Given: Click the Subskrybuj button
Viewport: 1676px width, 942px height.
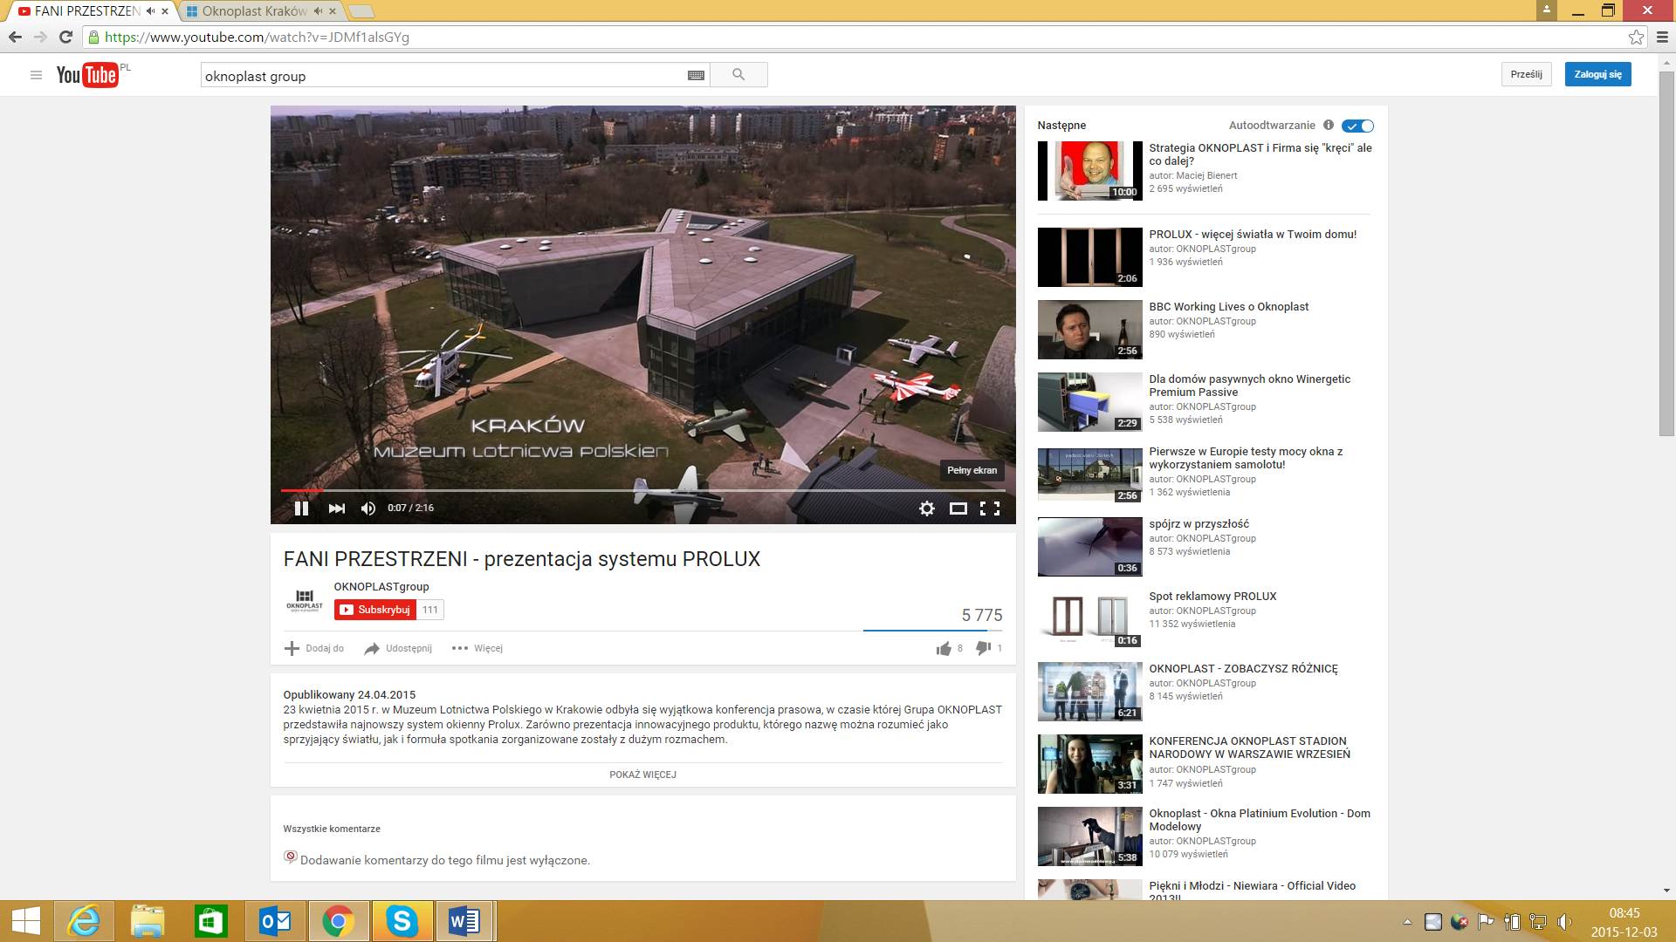Looking at the screenshot, I should tap(375, 610).
